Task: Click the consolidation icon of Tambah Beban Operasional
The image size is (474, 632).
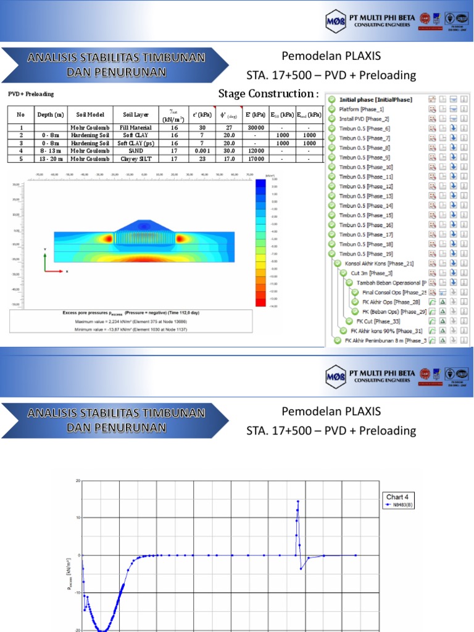Action: click(432, 283)
